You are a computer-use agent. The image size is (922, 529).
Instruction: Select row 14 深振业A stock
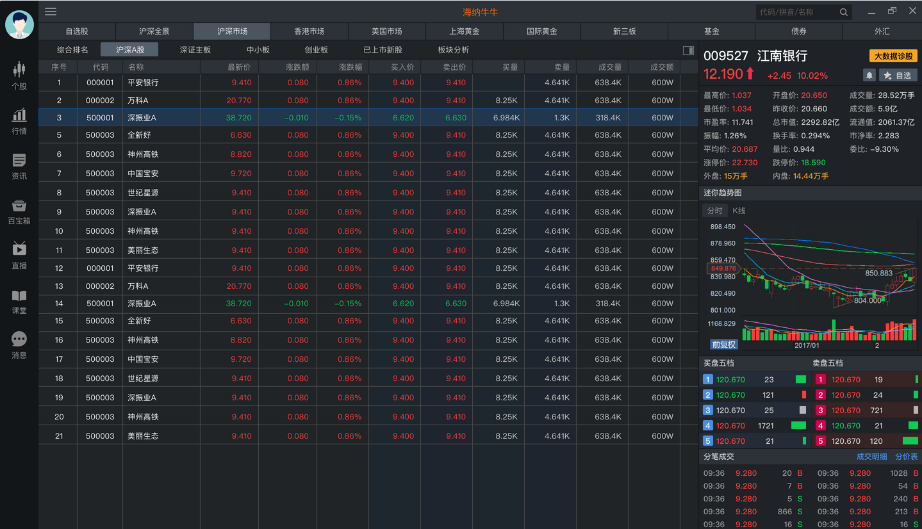[x=368, y=304]
